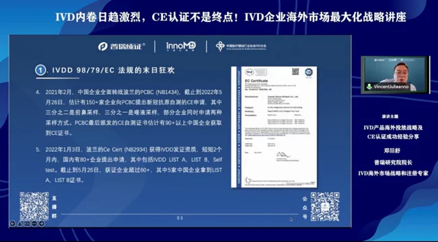Viewport: 438px width, 242px height.
Task: Click QR code on the EC certificate
Action: 295,72
